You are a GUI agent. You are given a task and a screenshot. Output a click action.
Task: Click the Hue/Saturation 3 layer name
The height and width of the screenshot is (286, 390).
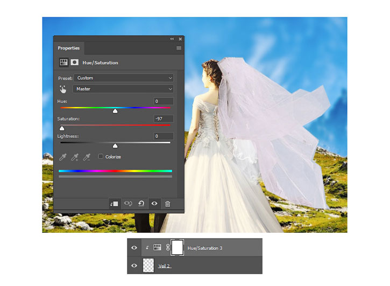205,248
